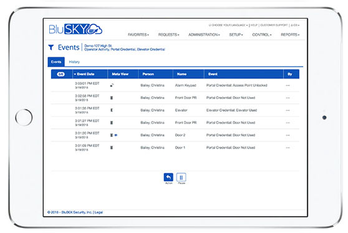The image size is (348, 233).
Task: Click the By column header
Action: tap(289, 74)
